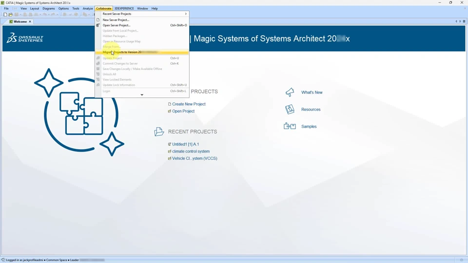The image size is (468, 263).
Task: Click the Recent Projects folder icon
Action: click(159, 131)
